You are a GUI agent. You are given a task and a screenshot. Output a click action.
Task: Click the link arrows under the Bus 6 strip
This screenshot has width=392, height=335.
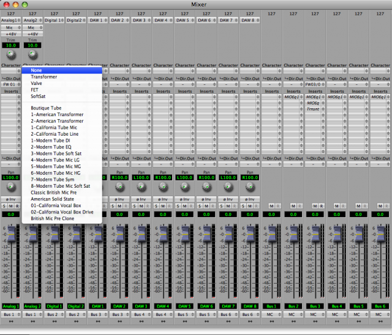coord(380,322)
